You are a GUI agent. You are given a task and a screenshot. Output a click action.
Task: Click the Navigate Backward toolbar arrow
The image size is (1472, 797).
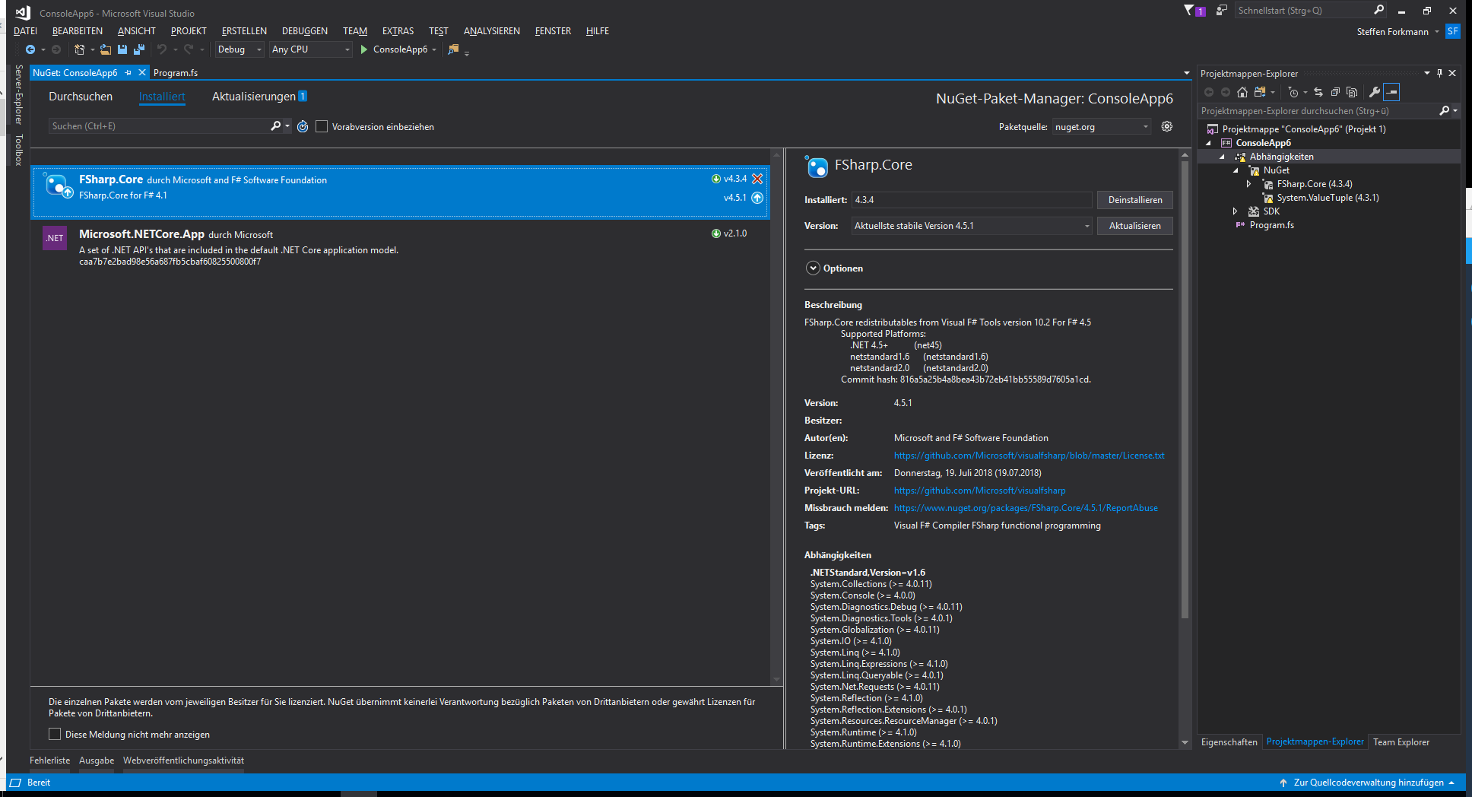(x=30, y=49)
